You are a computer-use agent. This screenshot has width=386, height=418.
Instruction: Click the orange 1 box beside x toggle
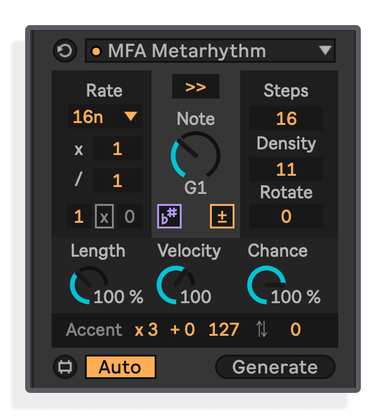79,216
